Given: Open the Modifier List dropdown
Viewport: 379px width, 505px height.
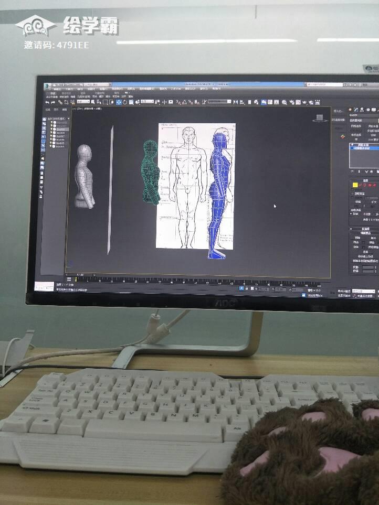Looking at the screenshot, I should tap(364, 121).
